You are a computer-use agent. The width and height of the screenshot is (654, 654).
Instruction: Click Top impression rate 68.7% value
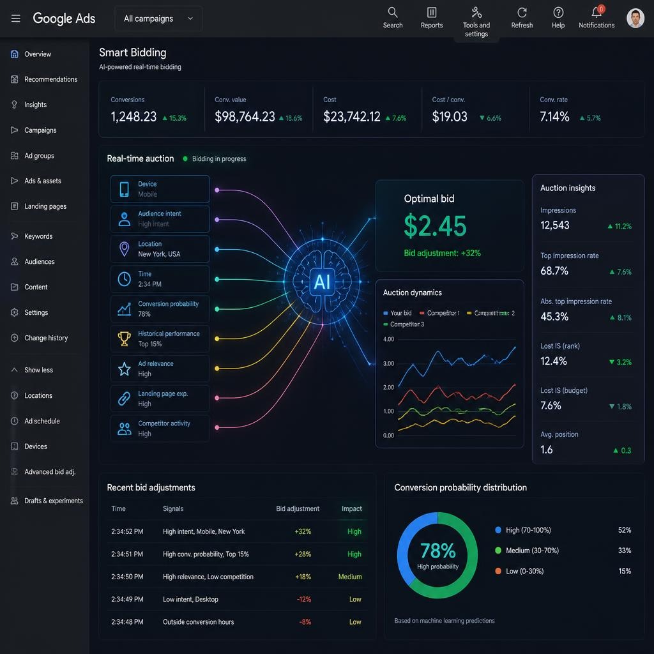point(554,271)
